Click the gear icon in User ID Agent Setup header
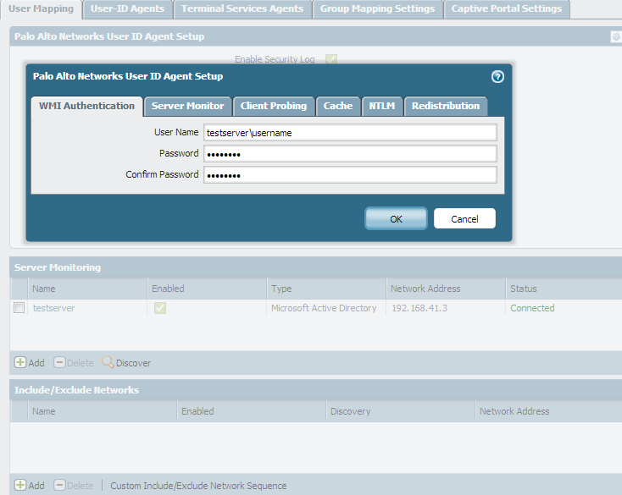This screenshot has width=622, height=495. coord(616,37)
